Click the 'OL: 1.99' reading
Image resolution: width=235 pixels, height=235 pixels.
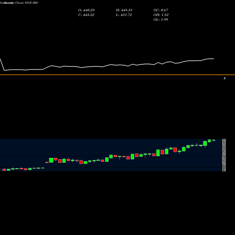[x=161, y=20]
